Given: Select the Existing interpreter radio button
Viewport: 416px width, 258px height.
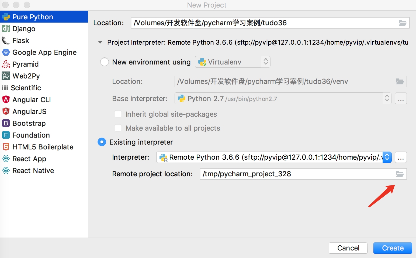Looking at the screenshot, I should [102, 142].
